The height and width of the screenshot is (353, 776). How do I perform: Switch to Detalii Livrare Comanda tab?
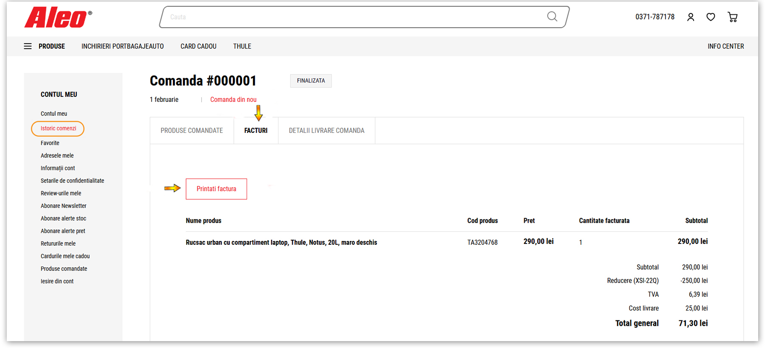click(x=326, y=131)
